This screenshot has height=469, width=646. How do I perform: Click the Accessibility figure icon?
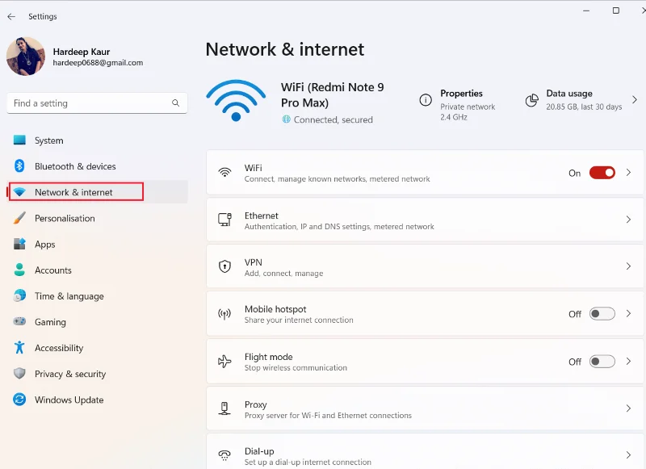click(19, 348)
